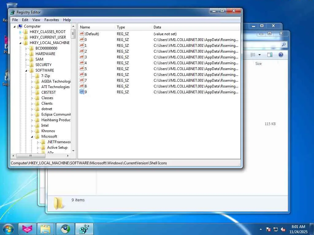Viewport: 314px width, 235px height.
Task: Select the string value icon named 2
Action: (x=82, y=51)
